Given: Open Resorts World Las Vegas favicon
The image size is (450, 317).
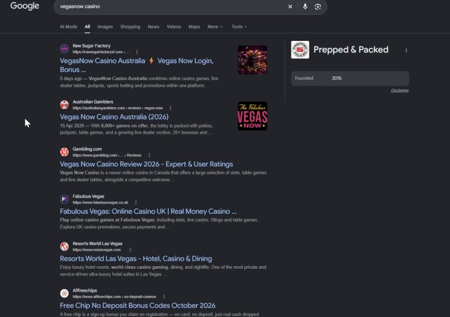Looking at the screenshot, I should point(64,246).
